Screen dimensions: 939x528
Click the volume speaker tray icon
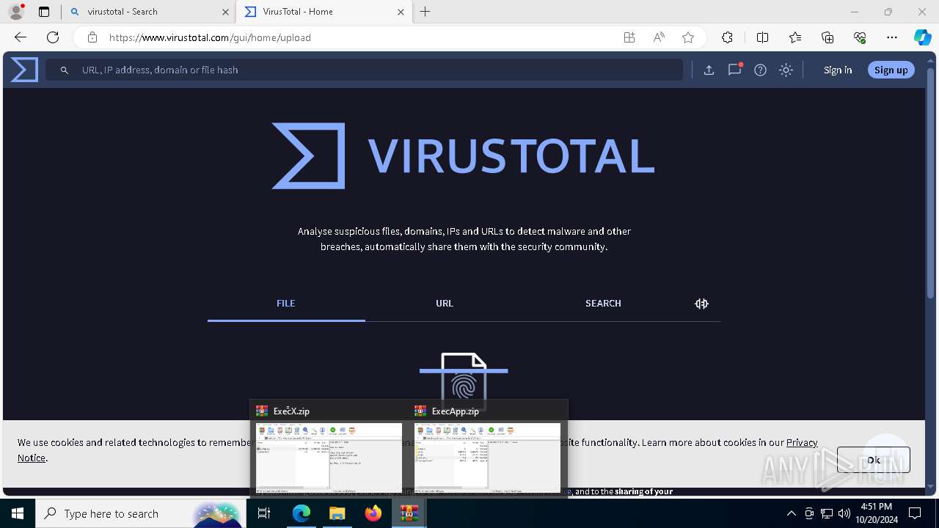click(844, 513)
